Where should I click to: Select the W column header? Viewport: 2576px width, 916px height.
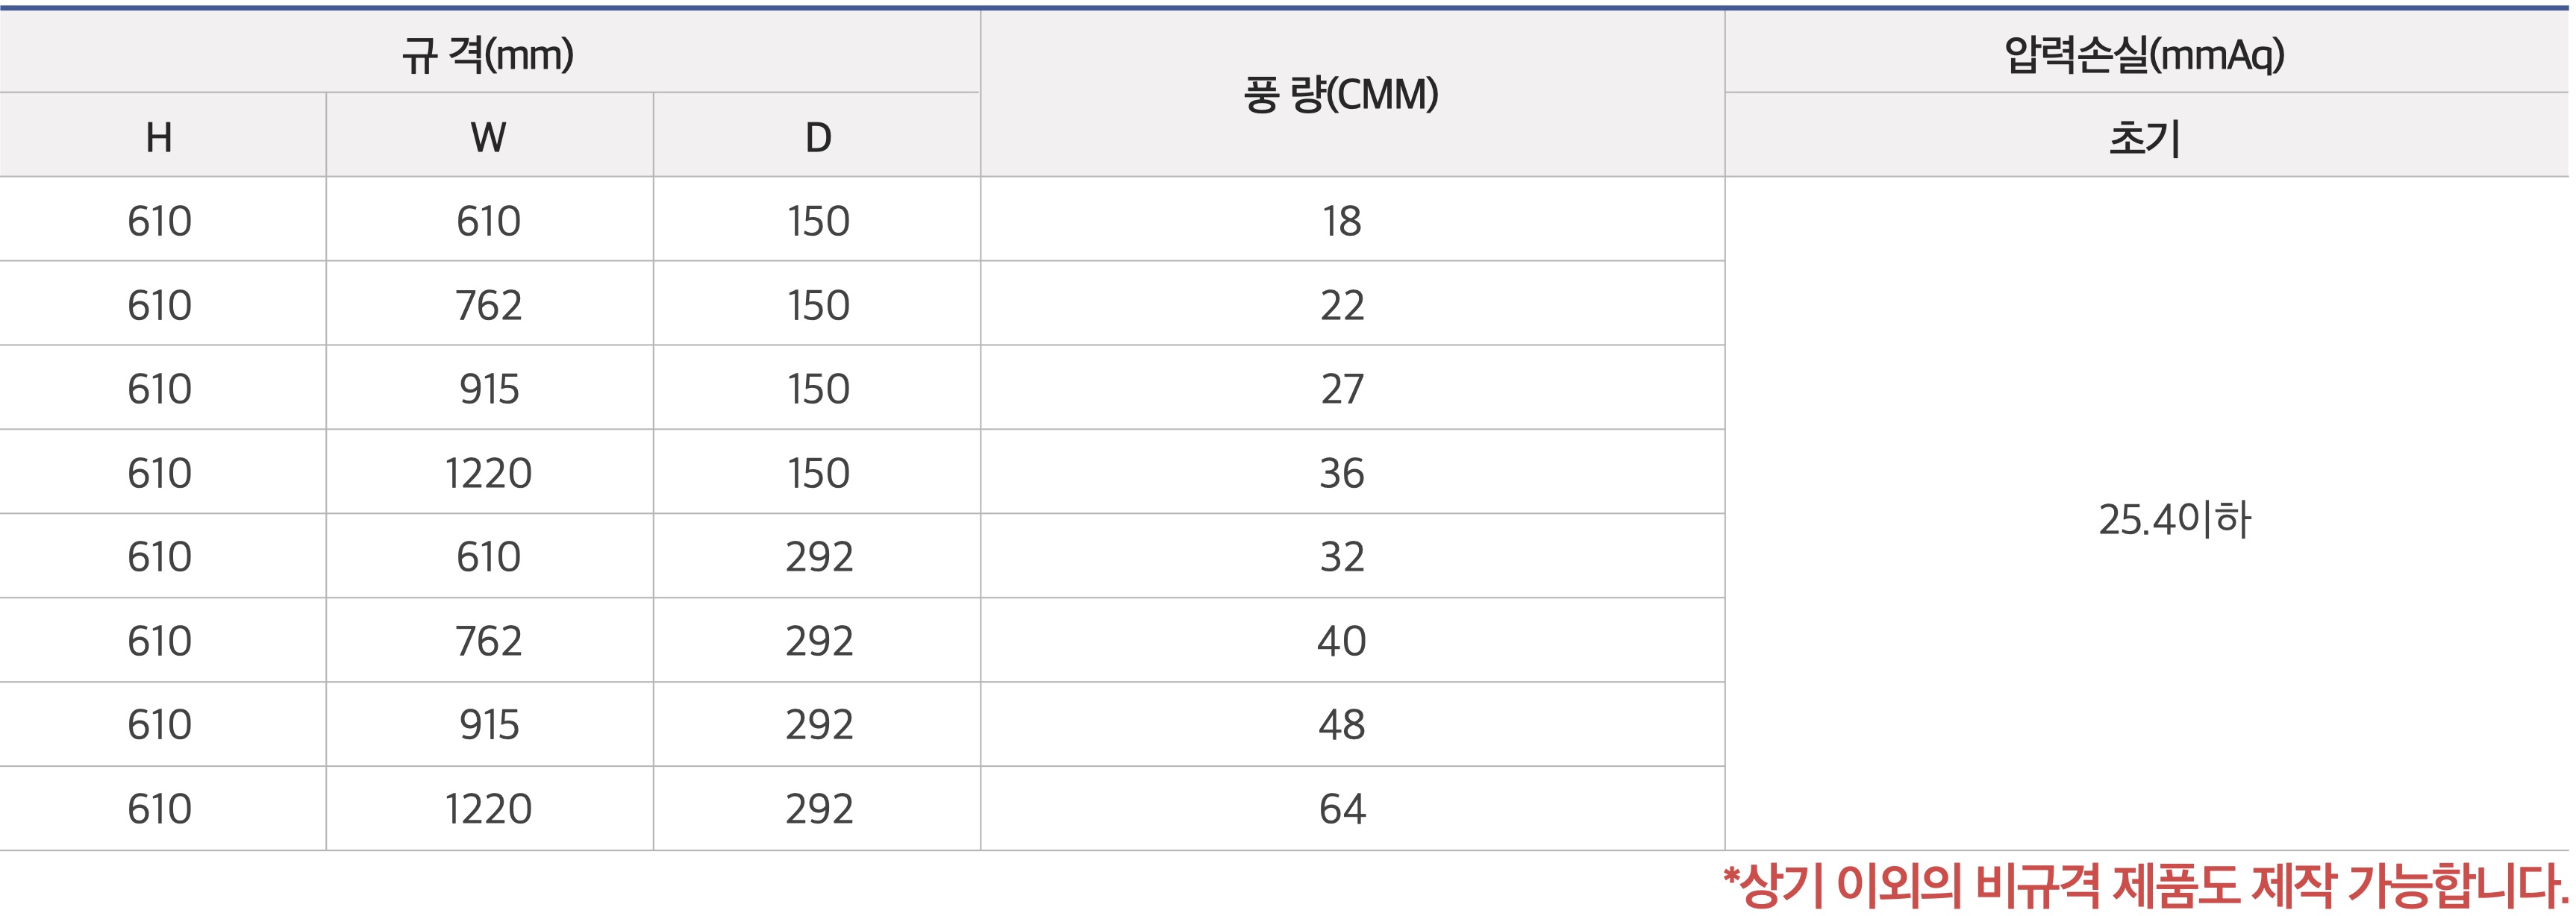pyautogui.click(x=488, y=137)
